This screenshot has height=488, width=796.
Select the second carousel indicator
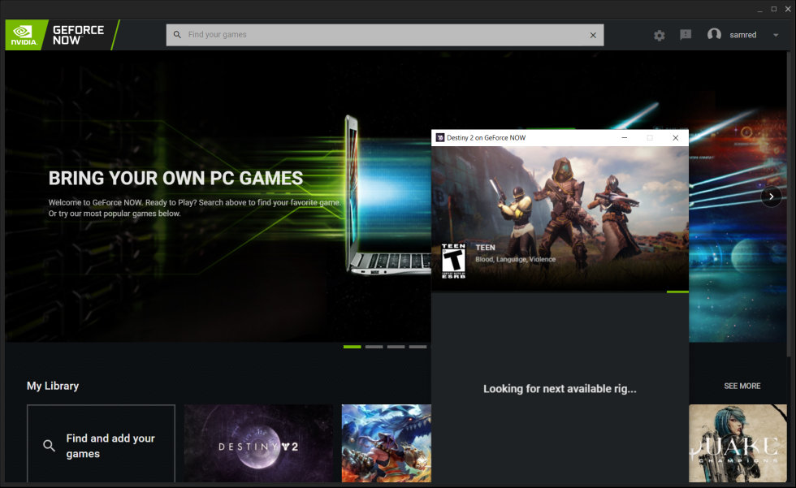(374, 347)
